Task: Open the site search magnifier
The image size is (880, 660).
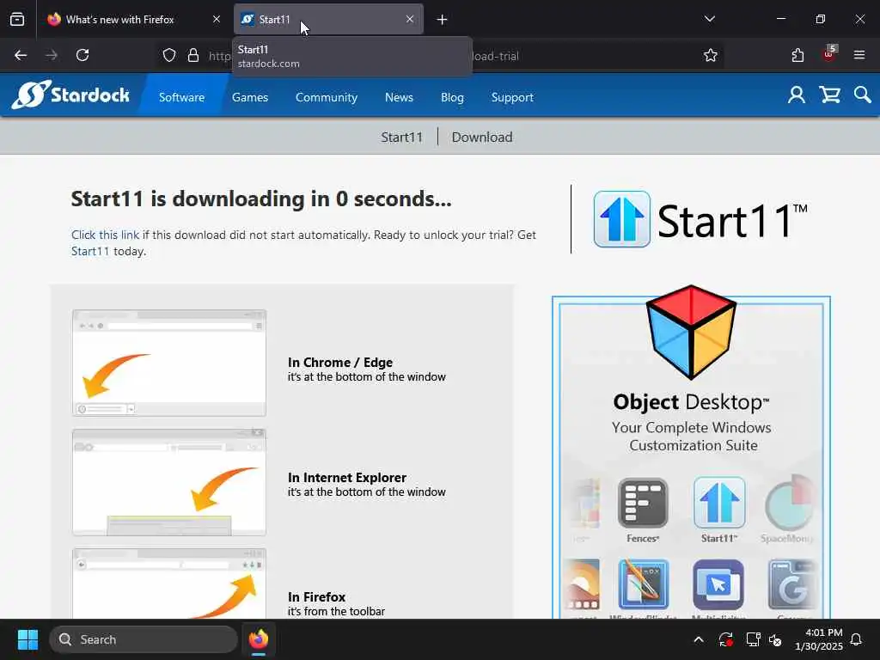Action: [863, 95]
